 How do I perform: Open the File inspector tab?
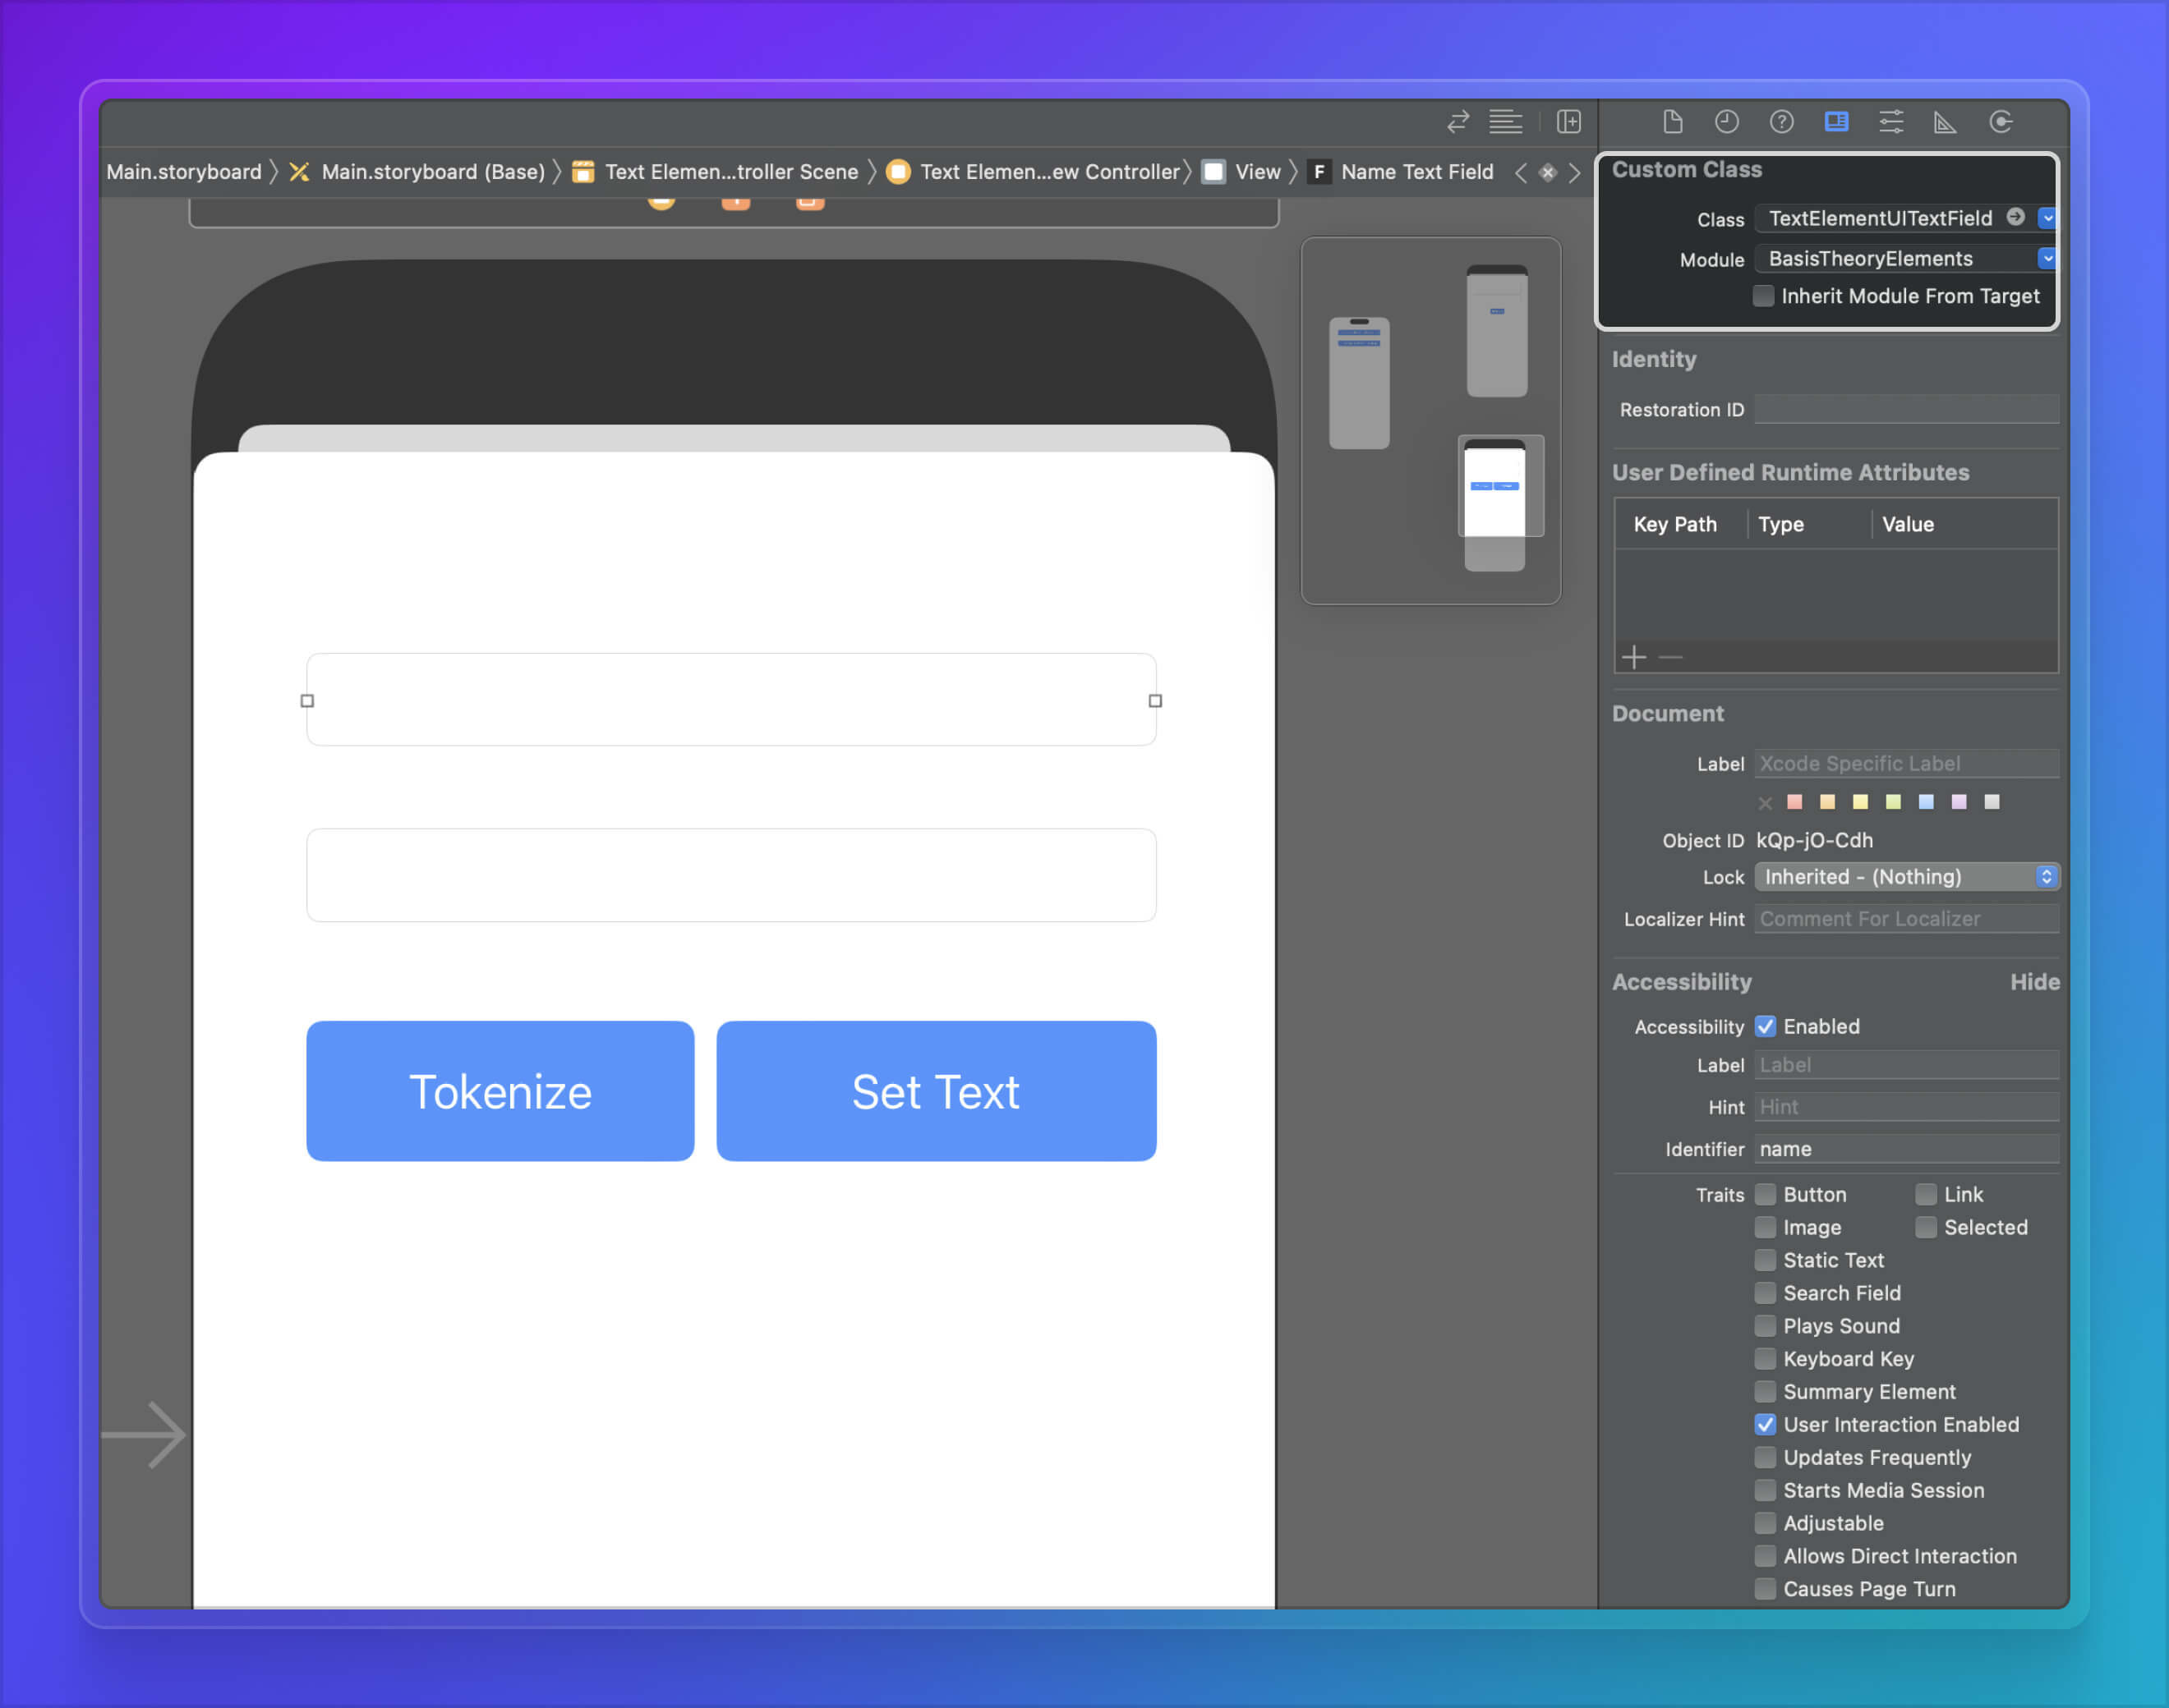[x=1672, y=122]
